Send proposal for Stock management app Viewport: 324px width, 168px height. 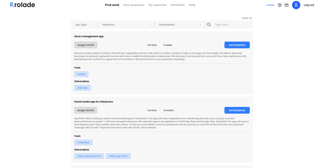pyautogui.click(x=237, y=45)
